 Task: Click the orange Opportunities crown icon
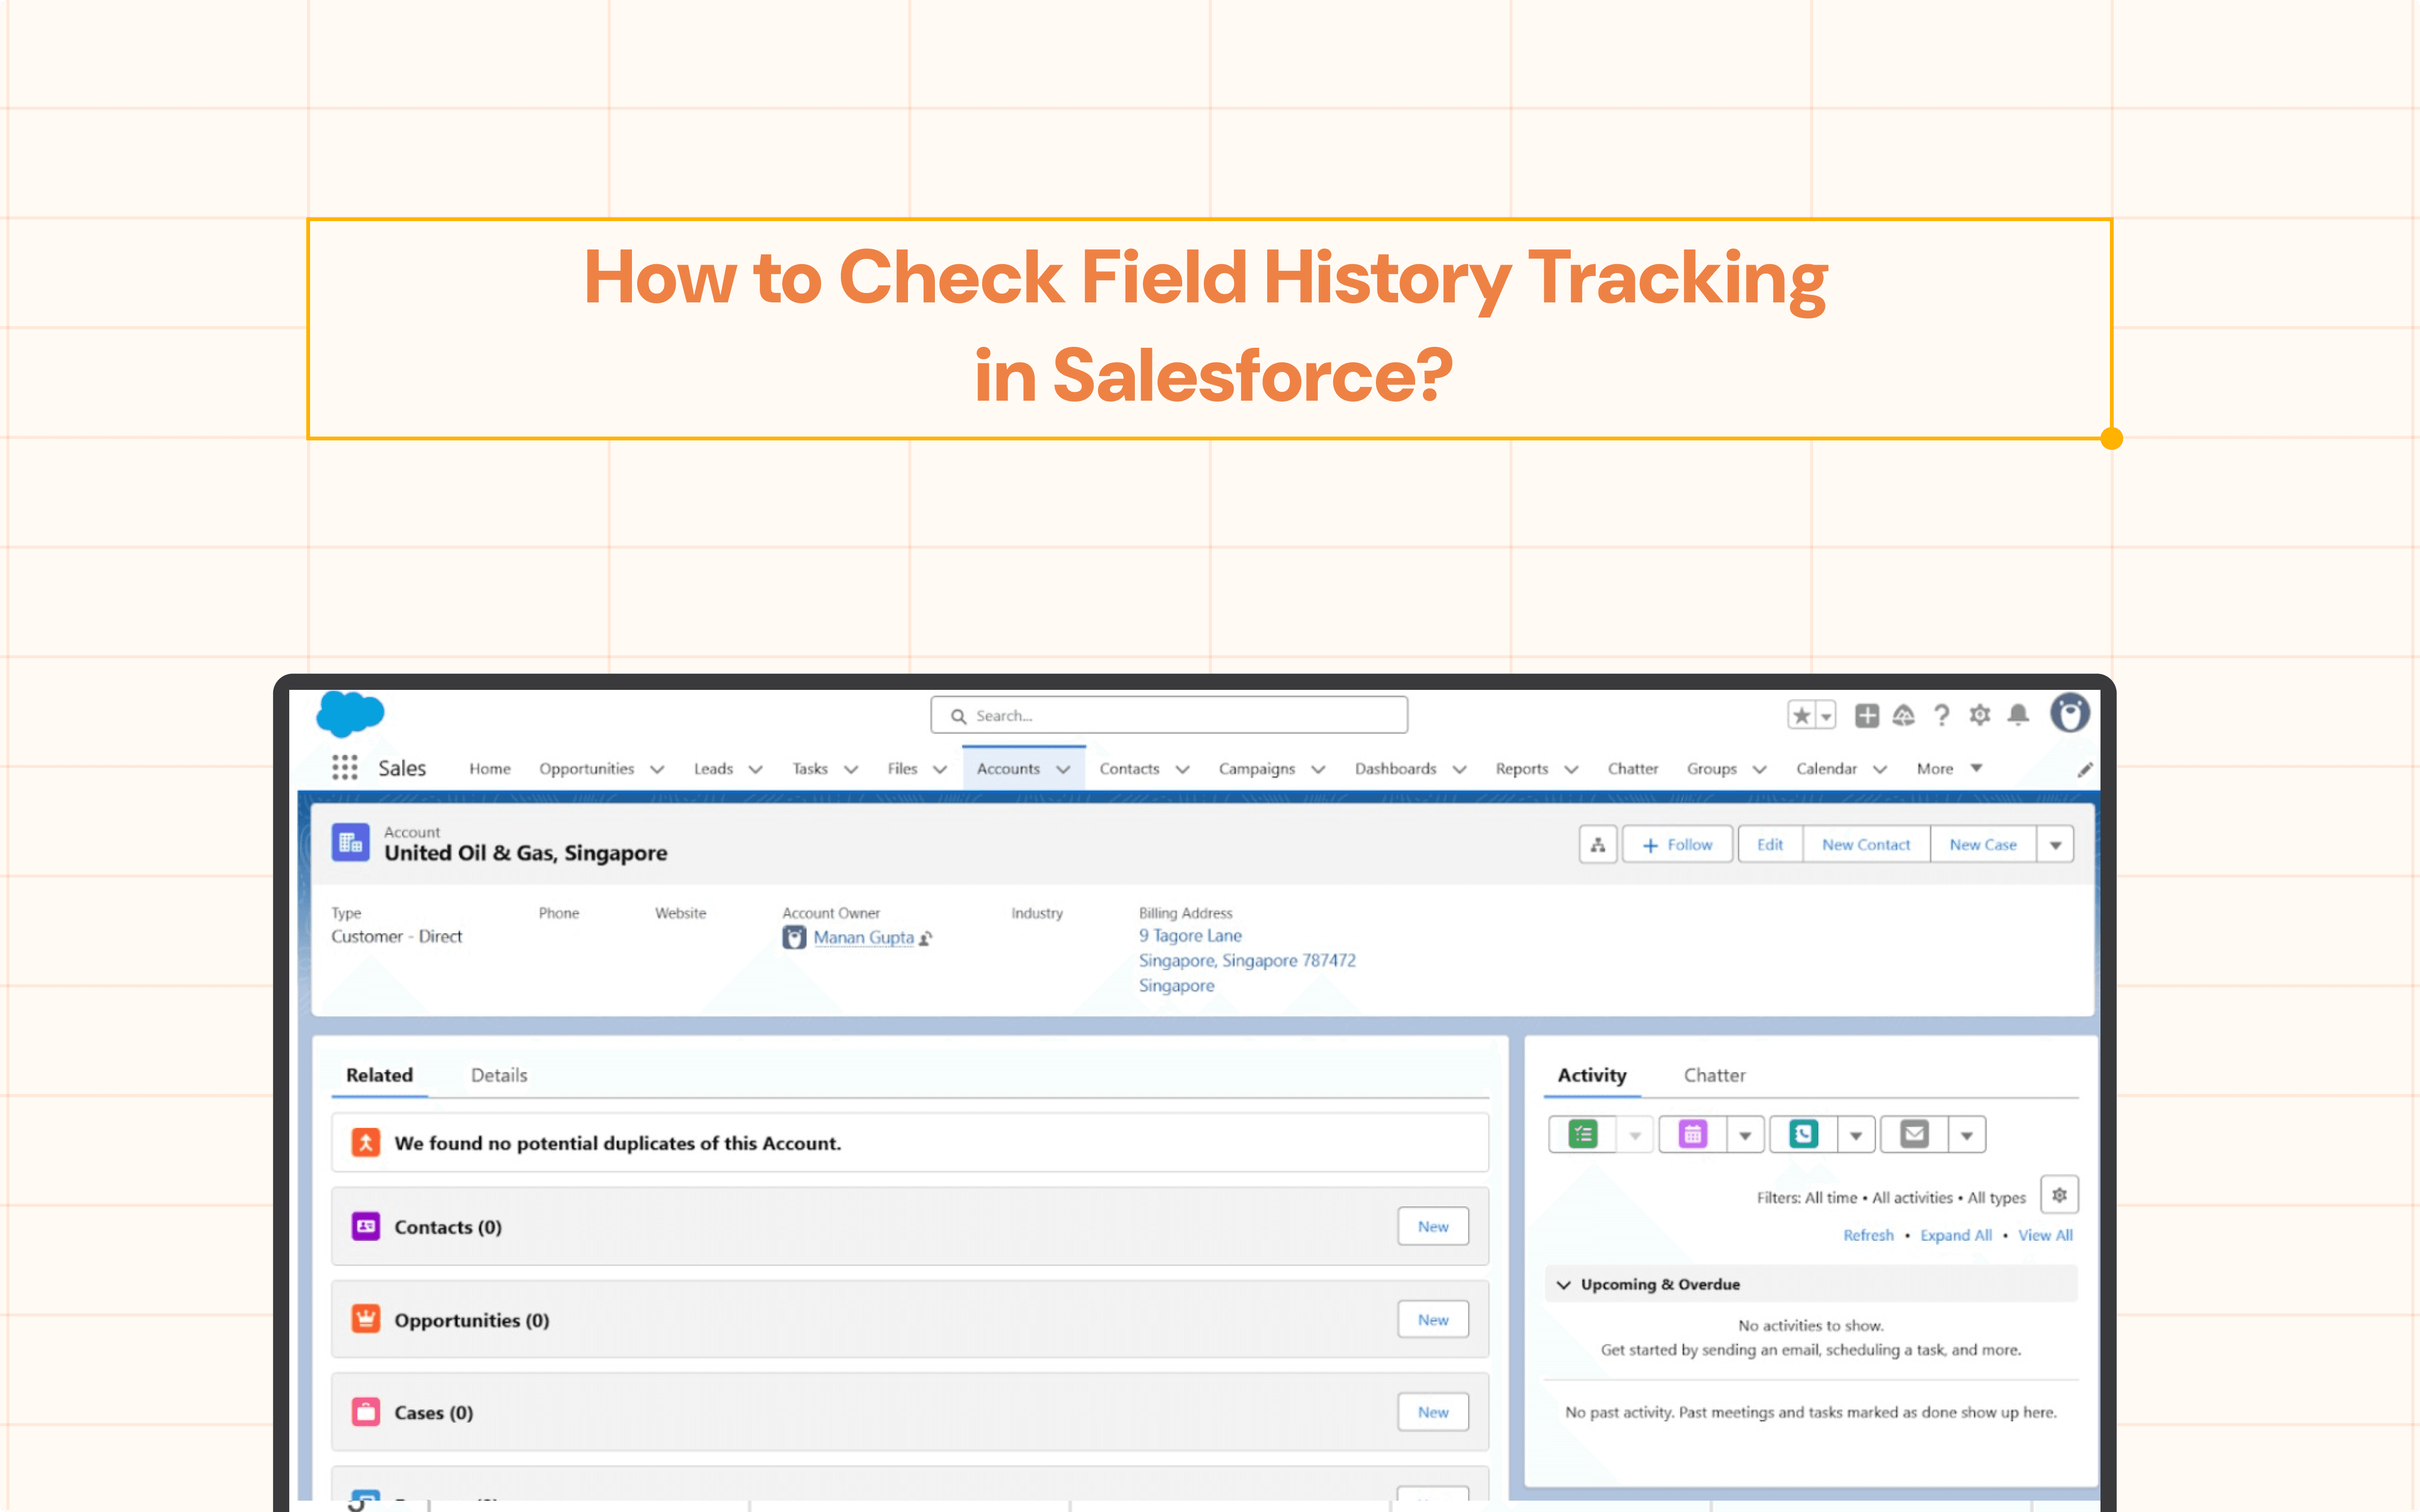(x=366, y=1319)
